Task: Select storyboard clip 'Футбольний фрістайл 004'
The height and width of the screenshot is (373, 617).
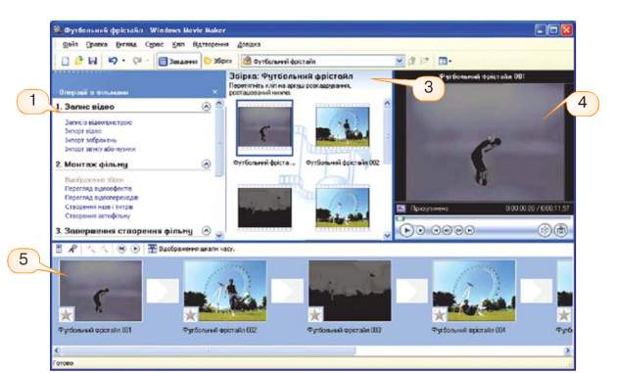Action: (474, 291)
